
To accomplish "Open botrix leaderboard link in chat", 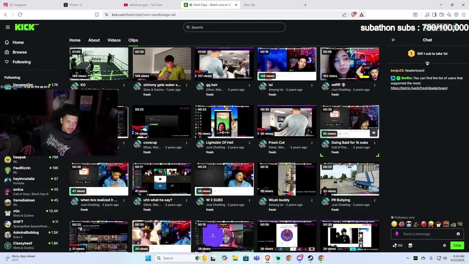I will coord(419,88).
